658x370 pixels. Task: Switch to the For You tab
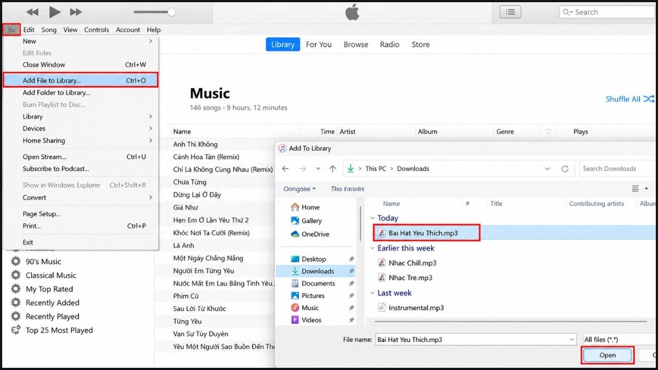(319, 44)
